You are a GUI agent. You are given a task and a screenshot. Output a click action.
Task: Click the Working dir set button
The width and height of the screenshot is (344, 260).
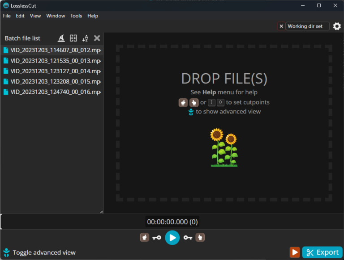[x=307, y=26]
